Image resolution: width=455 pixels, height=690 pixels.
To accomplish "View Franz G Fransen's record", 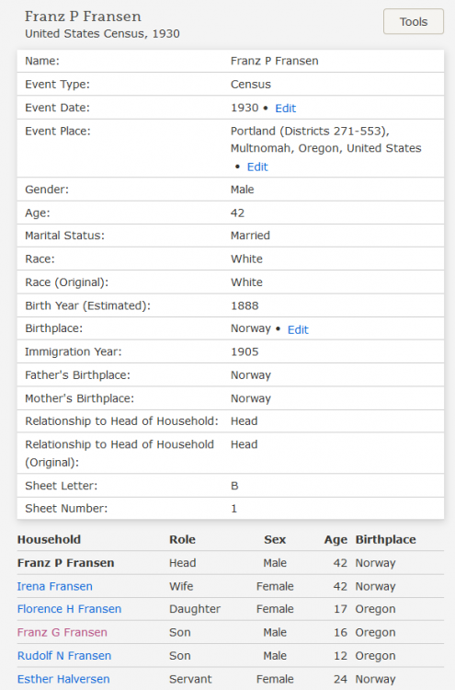I will click(x=62, y=632).
